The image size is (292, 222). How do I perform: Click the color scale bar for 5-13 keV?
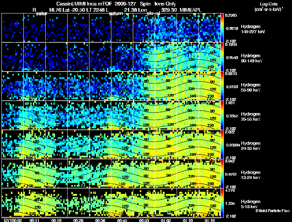click(x=222, y=203)
